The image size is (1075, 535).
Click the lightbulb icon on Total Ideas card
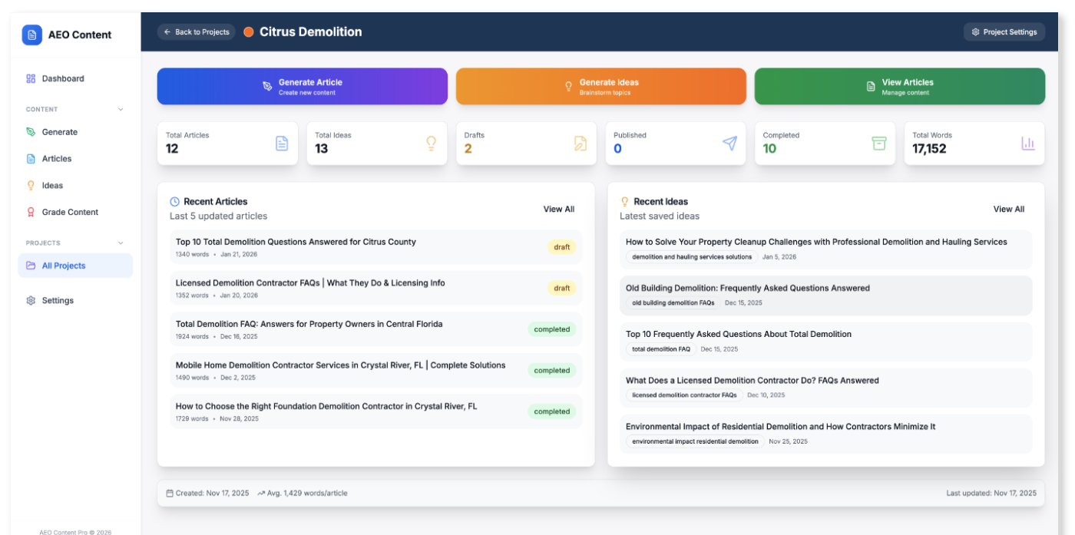pyautogui.click(x=430, y=143)
